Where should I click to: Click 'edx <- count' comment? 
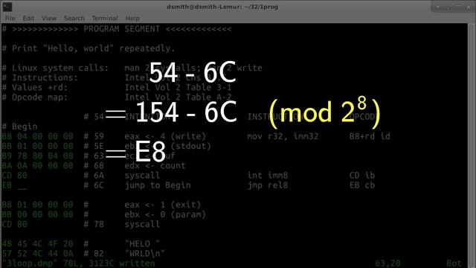coord(155,165)
